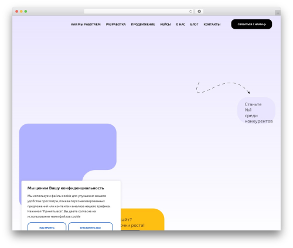Minimize the window with the yellow button
Viewport: 293px width, 248px height.
coord(21,12)
